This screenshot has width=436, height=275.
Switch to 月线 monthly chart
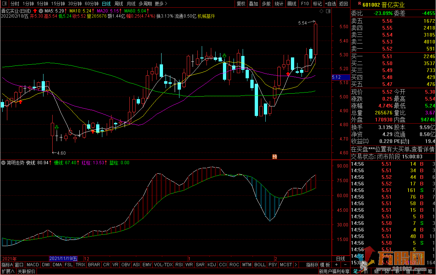(131, 4)
